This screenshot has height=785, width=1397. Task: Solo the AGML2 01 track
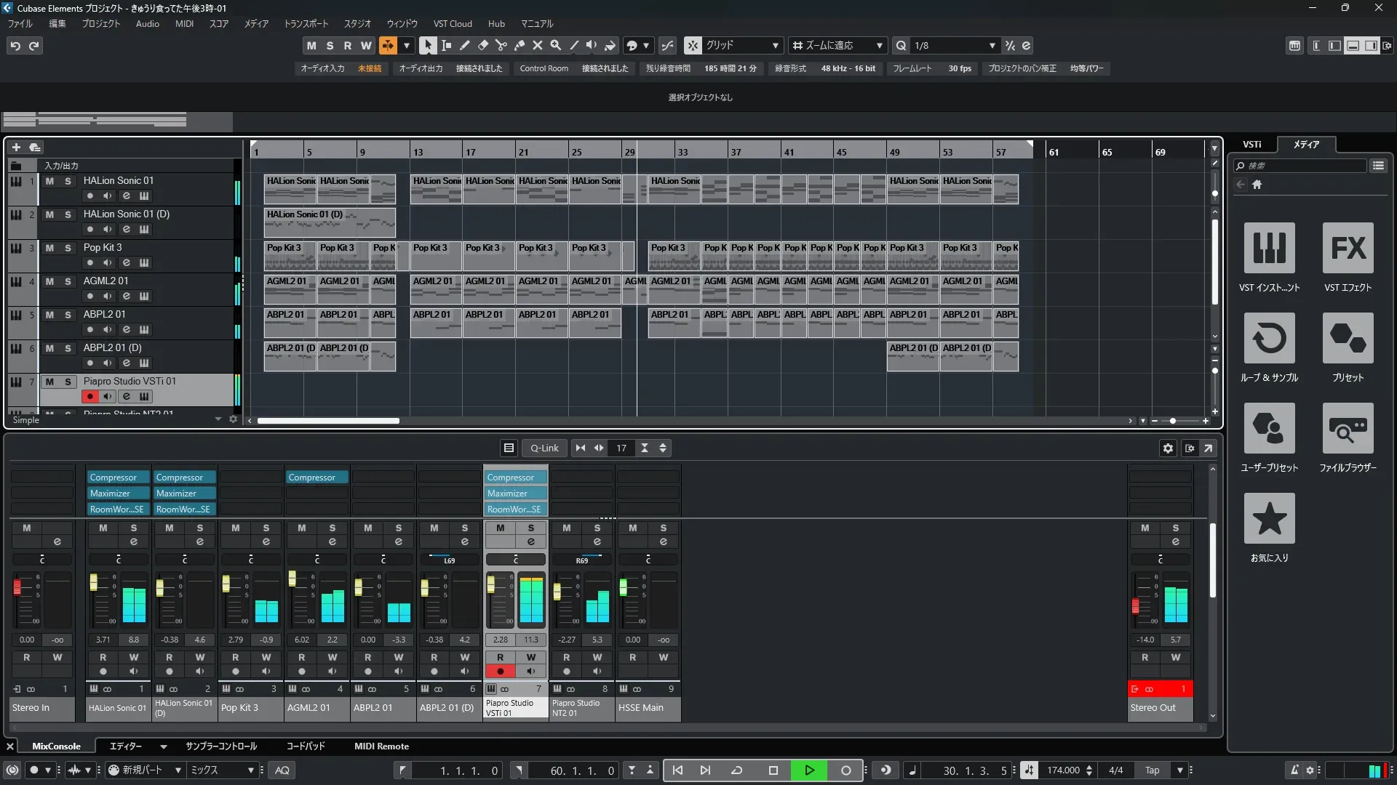68,281
